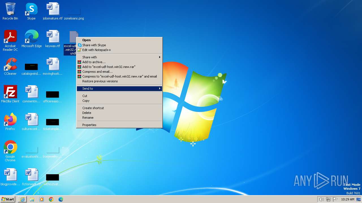Open Internet Explorer from the taskbar
This screenshot has width=362, height=203.
pyautogui.click(x=22, y=199)
